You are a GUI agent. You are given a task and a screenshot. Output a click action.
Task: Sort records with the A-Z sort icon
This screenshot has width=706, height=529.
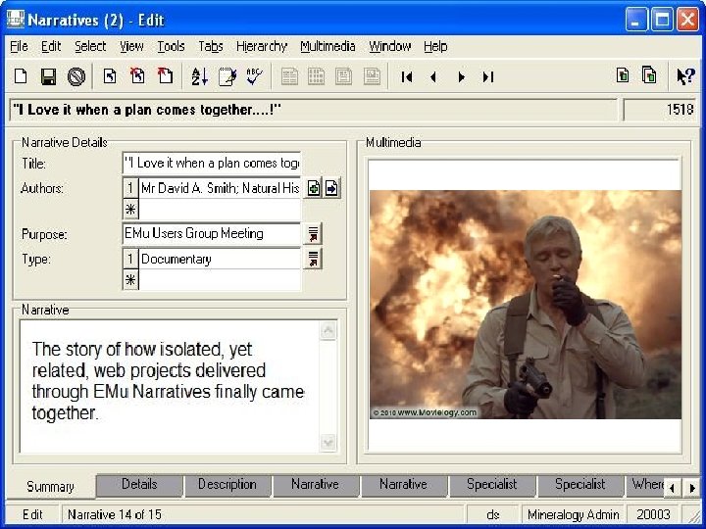199,76
